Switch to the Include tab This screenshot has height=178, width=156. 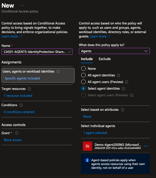pyautogui.click(x=87, y=59)
